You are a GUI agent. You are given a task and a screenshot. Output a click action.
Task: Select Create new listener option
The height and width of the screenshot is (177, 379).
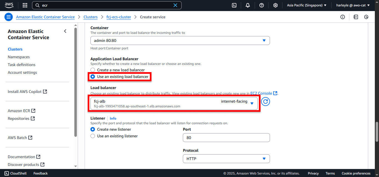tap(93, 129)
